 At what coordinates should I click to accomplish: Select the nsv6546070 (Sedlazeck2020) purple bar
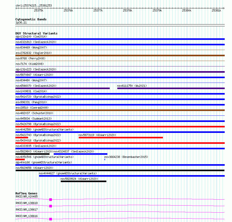(63, 88)
